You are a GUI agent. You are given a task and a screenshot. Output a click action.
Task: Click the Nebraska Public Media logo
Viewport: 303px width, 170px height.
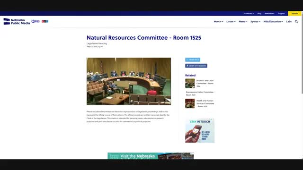pos(17,21)
